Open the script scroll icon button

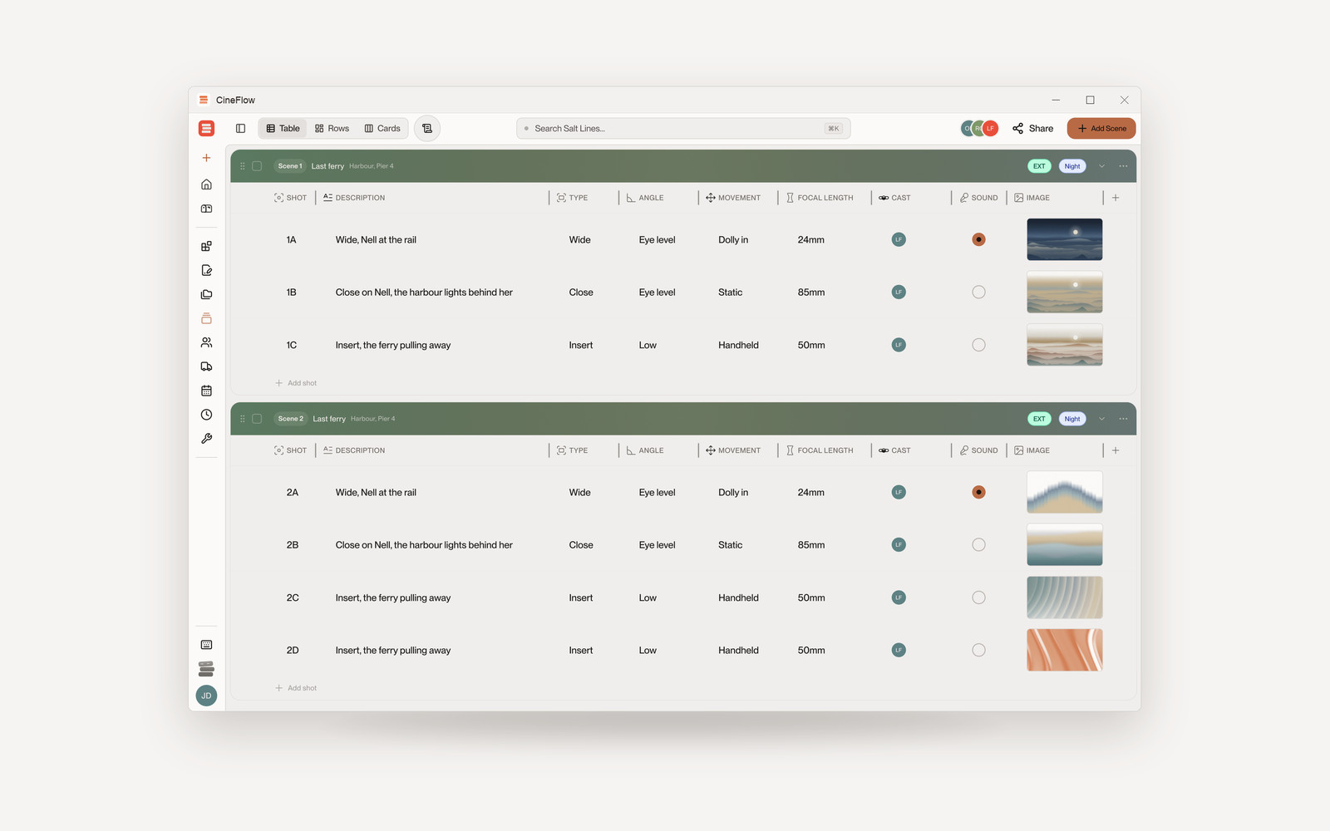pos(427,128)
